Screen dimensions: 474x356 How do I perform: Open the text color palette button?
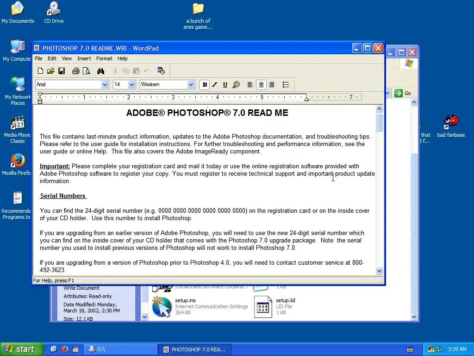[x=236, y=84]
